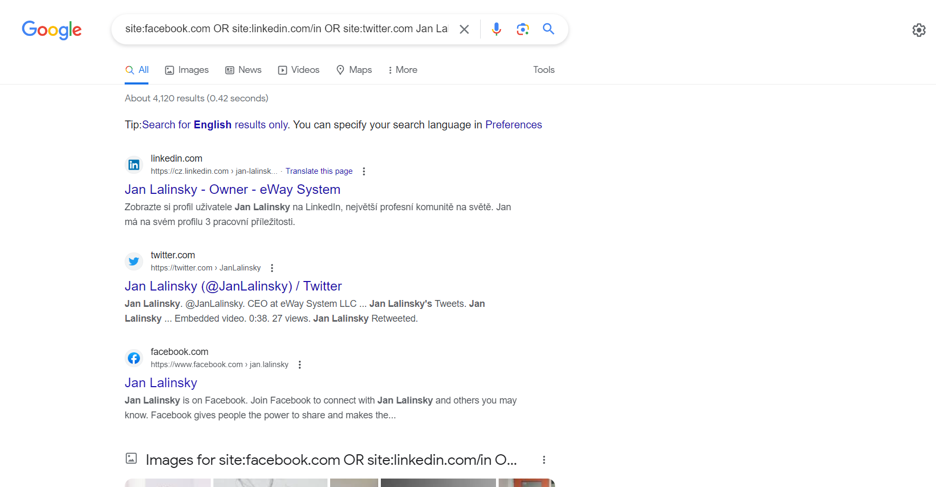The image size is (936, 487).
Task: Click the facebook.com site name text
Action: click(x=180, y=352)
